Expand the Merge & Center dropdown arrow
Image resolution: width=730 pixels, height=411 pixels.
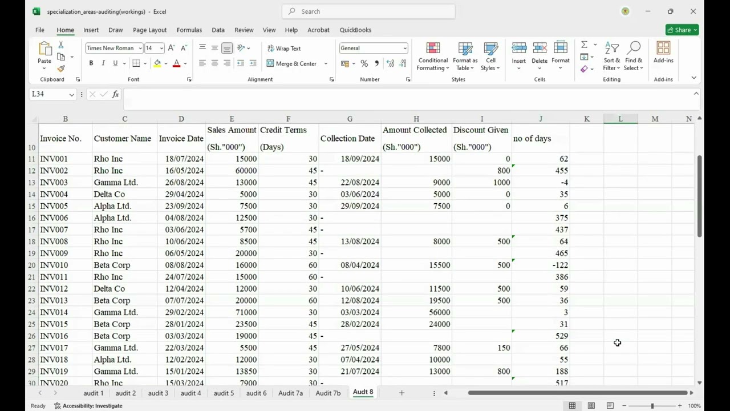tap(326, 63)
